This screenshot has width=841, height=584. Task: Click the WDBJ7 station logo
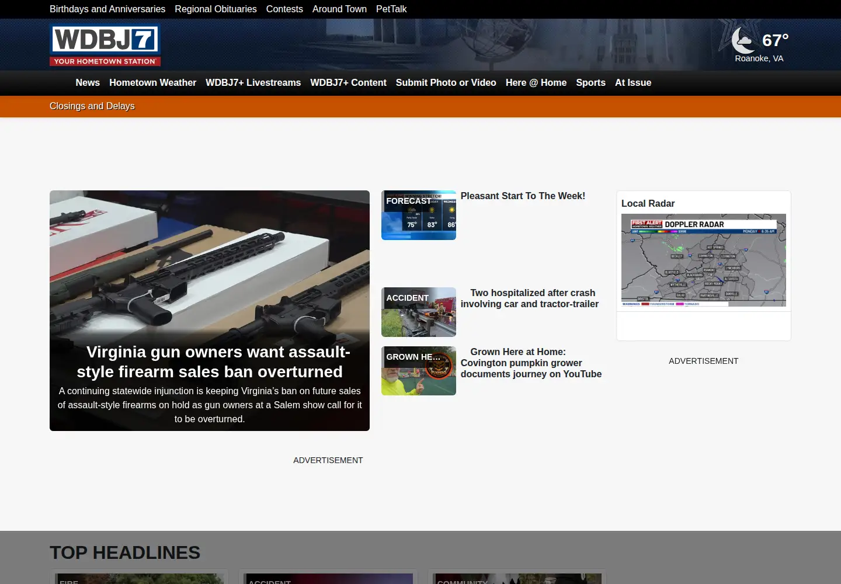[x=105, y=45]
